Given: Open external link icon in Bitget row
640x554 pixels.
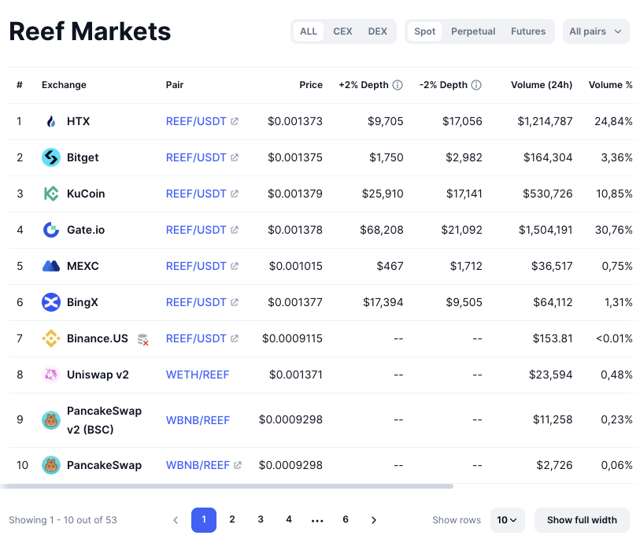Looking at the screenshot, I should 235,157.
